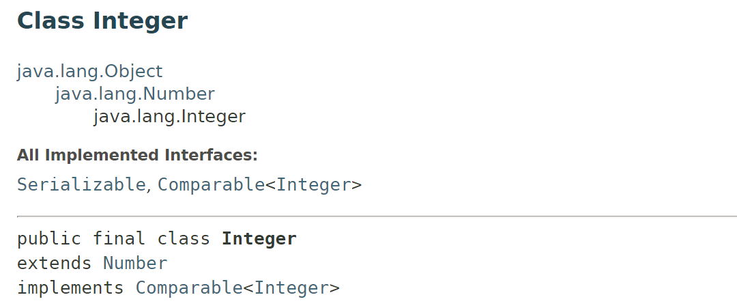Click bold Integer in class declaration

pyautogui.click(x=259, y=239)
